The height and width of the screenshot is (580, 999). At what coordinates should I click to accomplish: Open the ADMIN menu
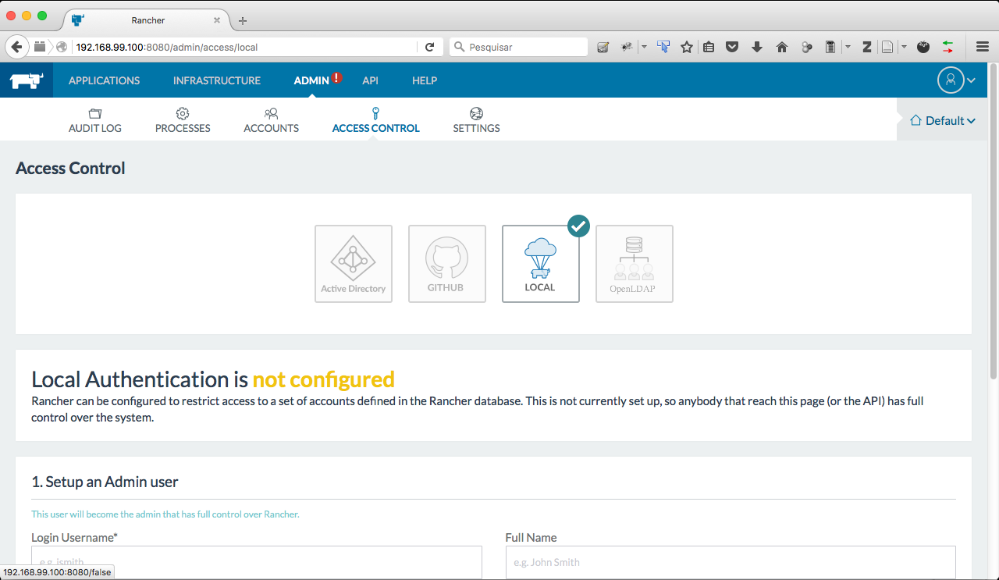(311, 80)
